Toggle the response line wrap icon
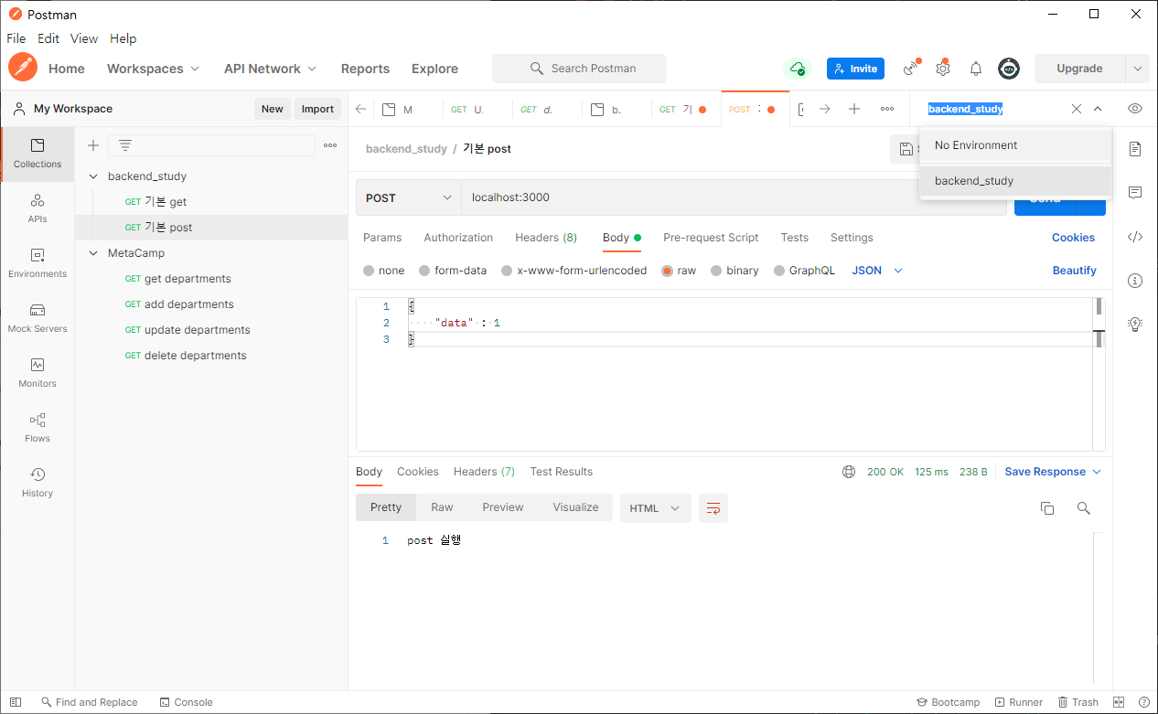The image size is (1158, 714). pyautogui.click(x=713, y=508)
